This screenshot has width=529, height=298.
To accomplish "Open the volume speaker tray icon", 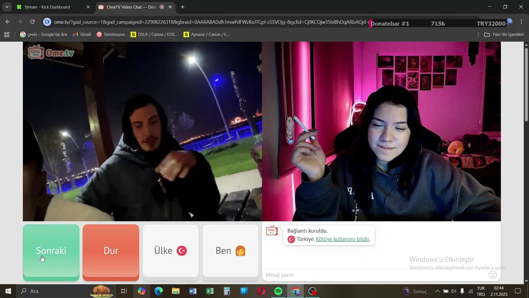I will (x=454, y=291).
